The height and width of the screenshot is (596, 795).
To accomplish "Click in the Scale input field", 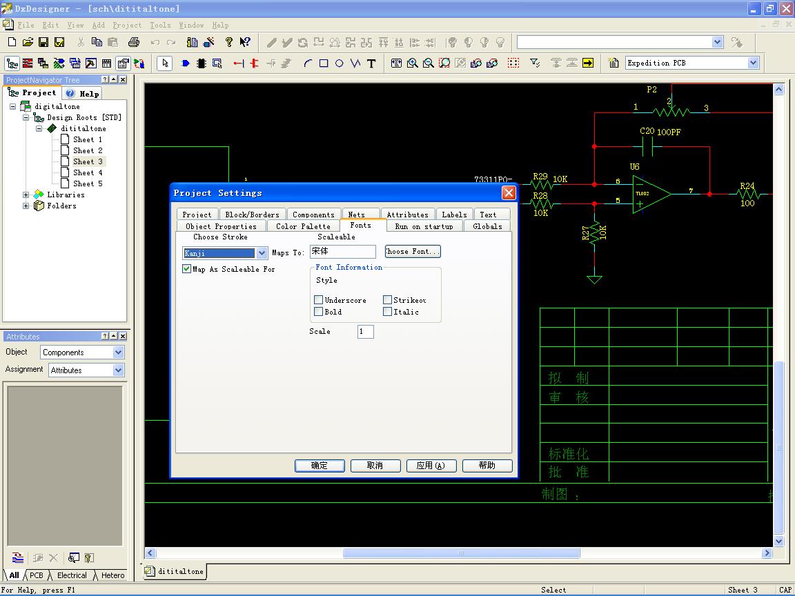I will click(x=365, y=332).
